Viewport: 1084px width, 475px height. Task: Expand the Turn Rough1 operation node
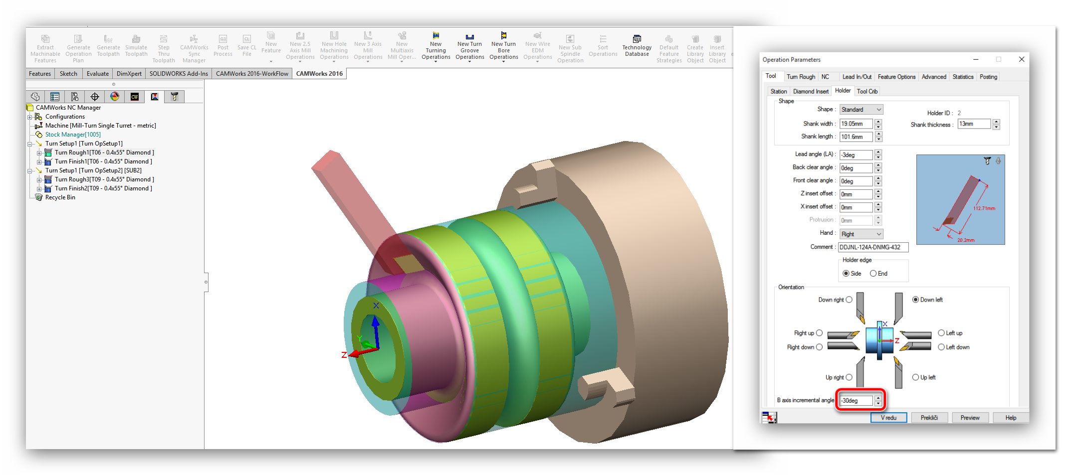[x=39, y=153]
